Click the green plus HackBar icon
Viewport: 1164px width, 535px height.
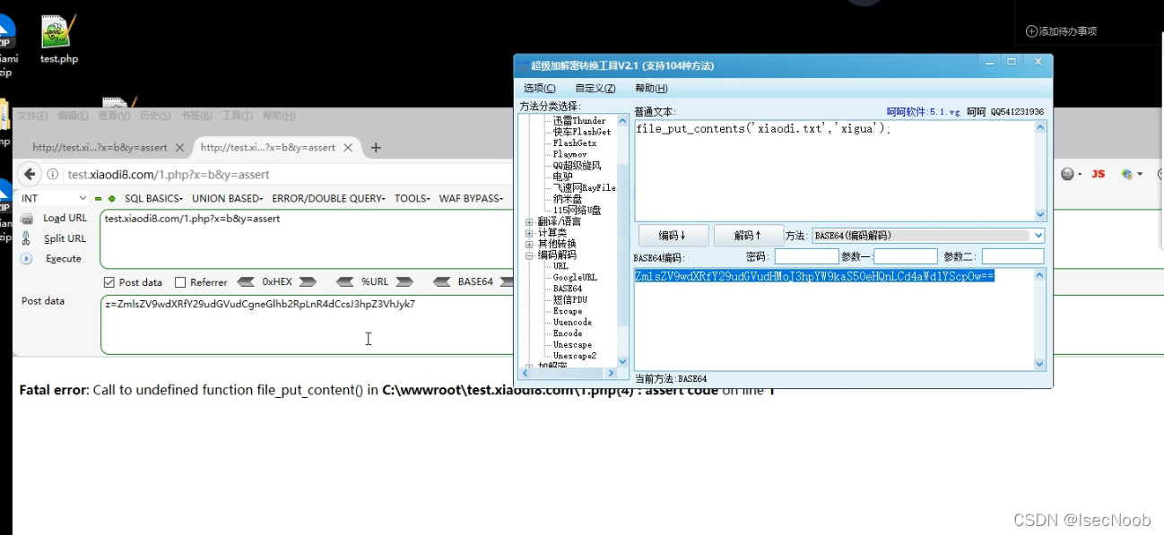tap(112, 198)
